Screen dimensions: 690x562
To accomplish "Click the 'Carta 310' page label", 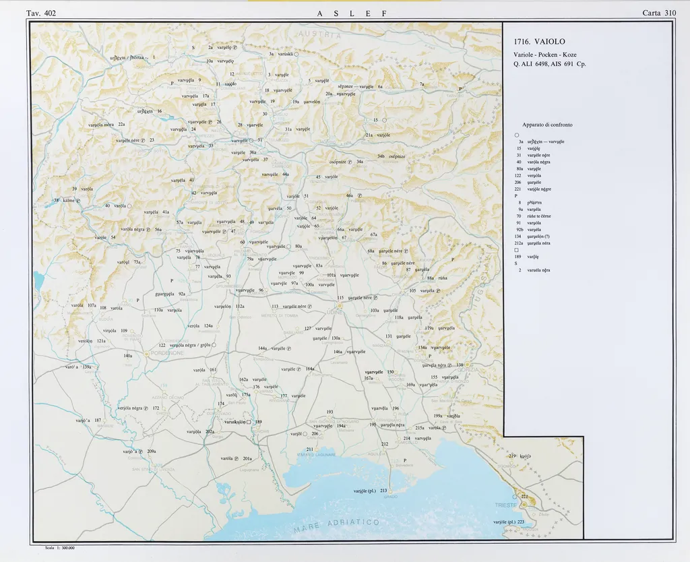I will pos(659,13).
